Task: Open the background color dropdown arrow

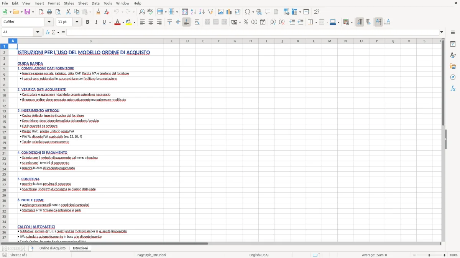Action: point(134,22)
